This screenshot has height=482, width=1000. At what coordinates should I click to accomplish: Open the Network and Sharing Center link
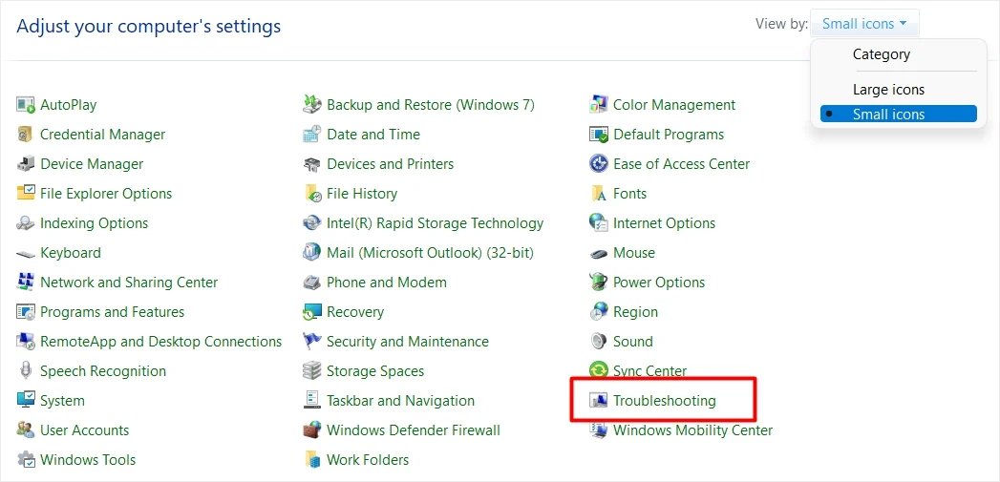(x=129, y=283)
